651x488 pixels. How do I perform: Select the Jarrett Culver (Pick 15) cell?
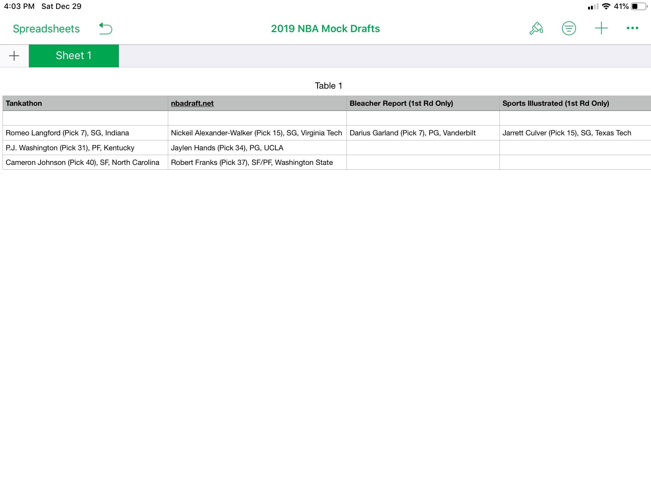pyautogui.click(x=575, y=133)
